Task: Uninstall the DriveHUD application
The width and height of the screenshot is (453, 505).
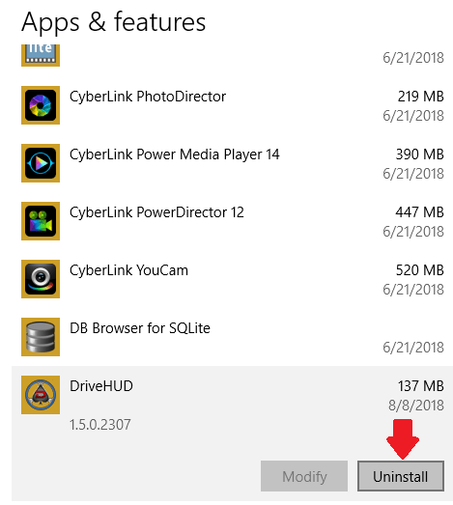Action: click(401, 476)
